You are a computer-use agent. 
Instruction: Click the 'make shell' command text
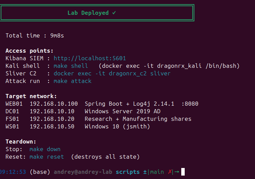pyautogui.click(x=71, y=66)
